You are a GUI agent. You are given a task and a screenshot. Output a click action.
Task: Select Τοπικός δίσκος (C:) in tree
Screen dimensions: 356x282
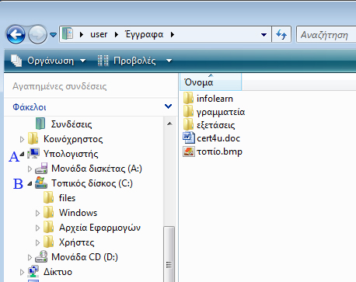click(x=92, y=183)
